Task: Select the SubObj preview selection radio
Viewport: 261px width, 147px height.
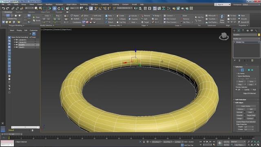Action: tap(243, 90)
